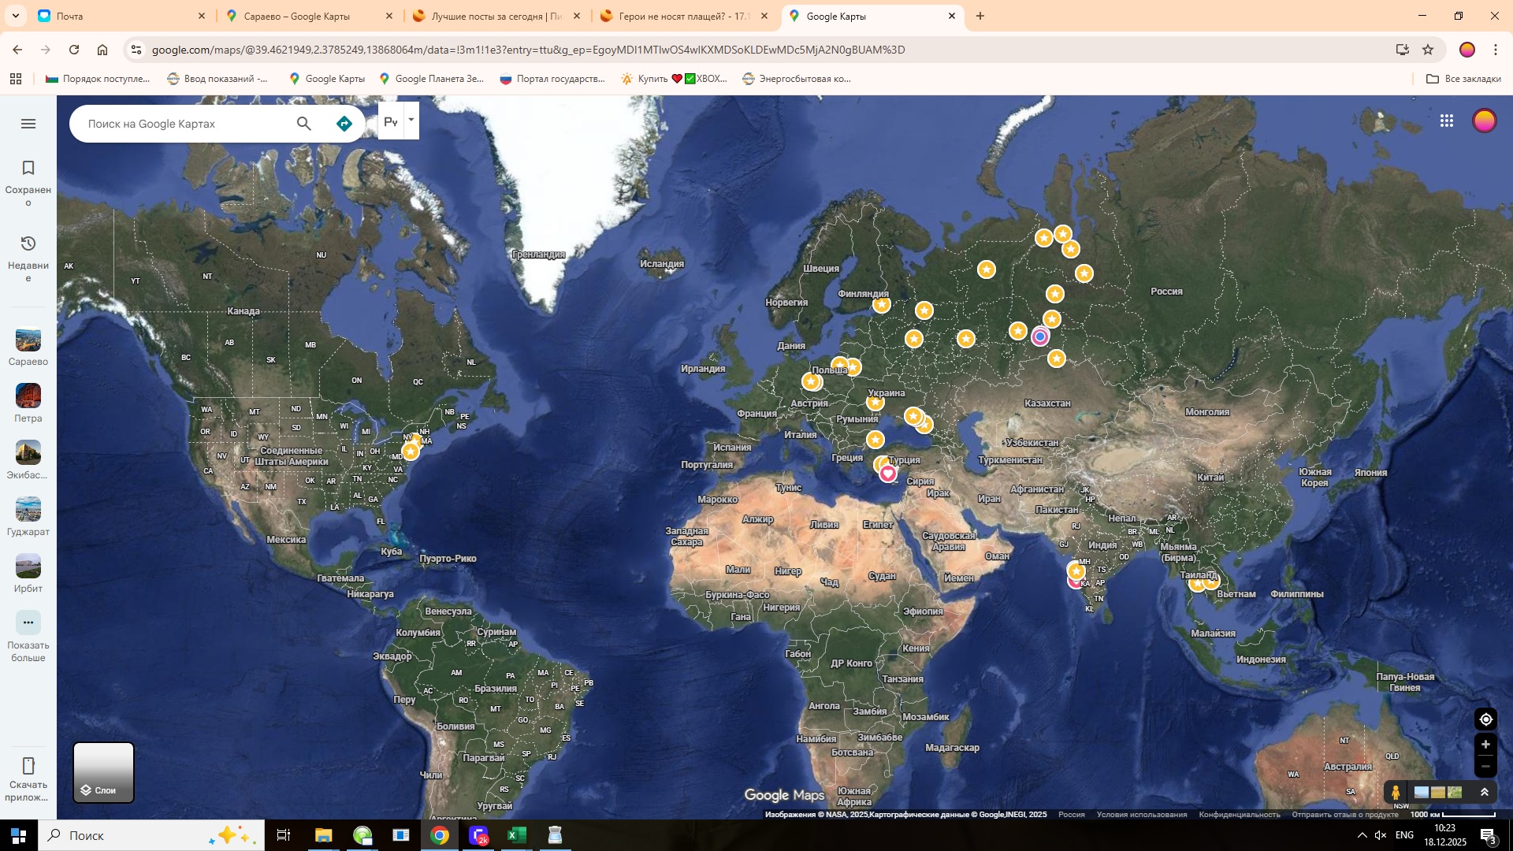This screenshot has height=851, width=1513.
Task: Open the Google apps grid
Action: pos(1446,121)
